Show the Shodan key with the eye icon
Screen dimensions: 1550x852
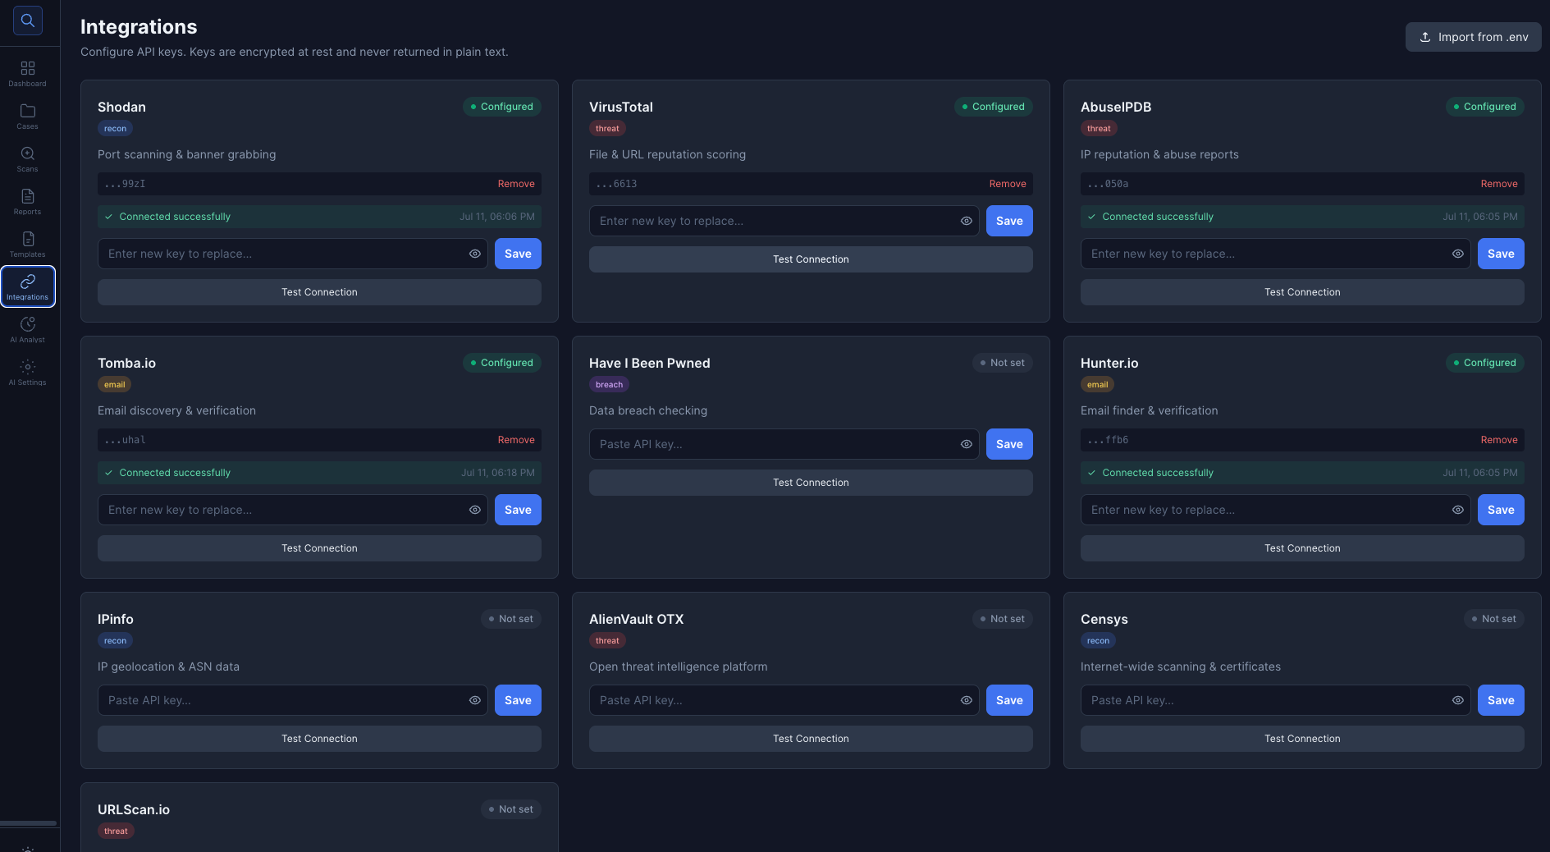(475, 254)
